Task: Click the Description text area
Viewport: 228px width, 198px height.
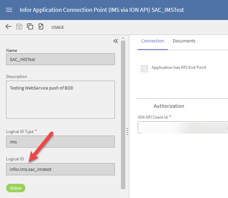Action: pos(60,99)
